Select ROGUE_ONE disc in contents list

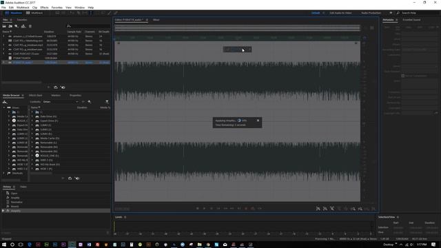(49, 156)
